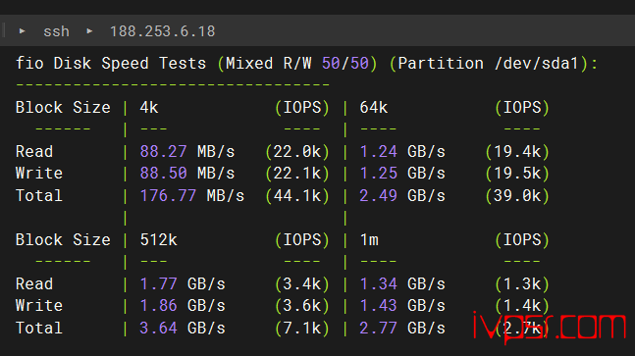Click the 1m total 2.77 GB/s value
Screen dimensions: 635x356
(402, 329)
